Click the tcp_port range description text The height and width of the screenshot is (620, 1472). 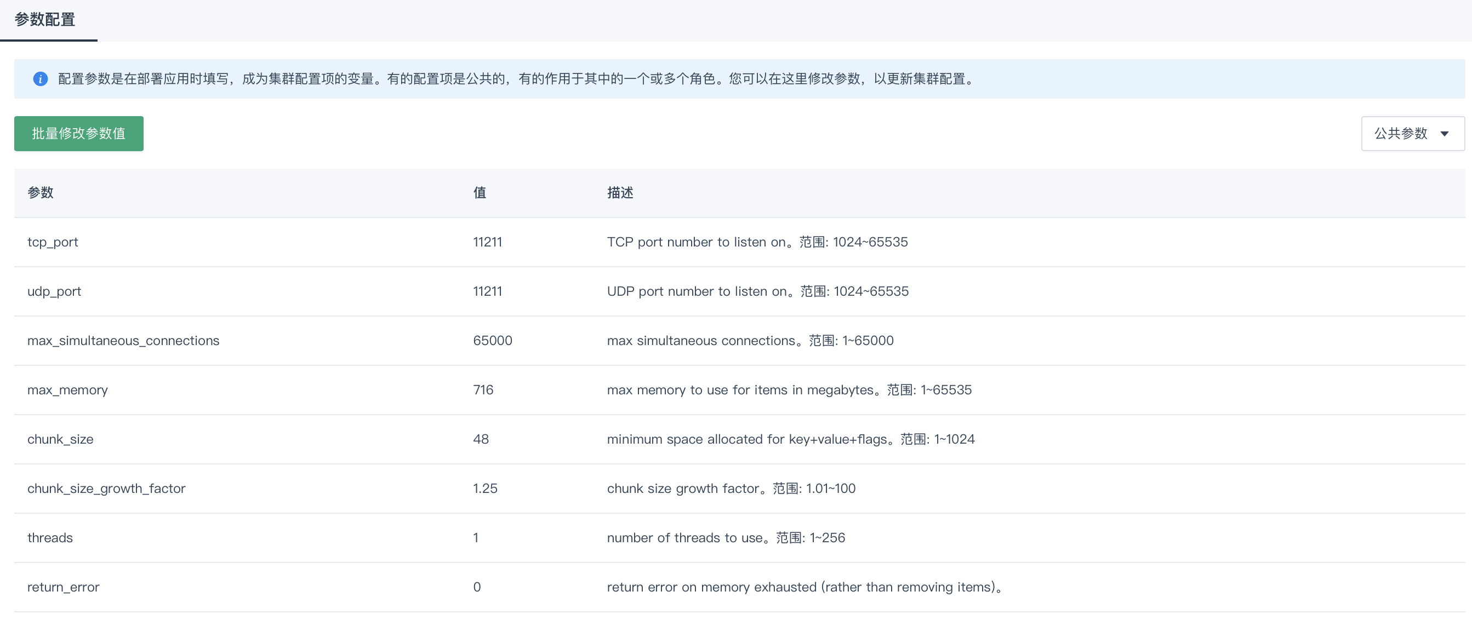click(x=852, y=242)
